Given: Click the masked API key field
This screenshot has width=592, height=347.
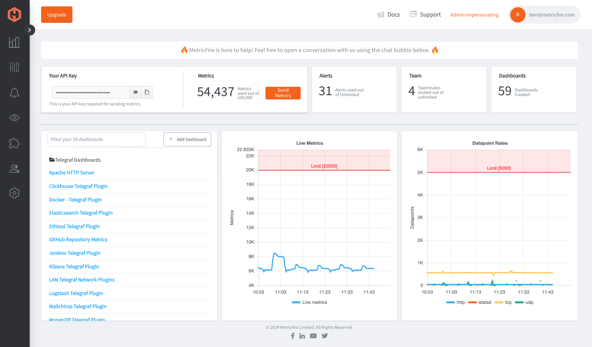Looking at the screenshot, I should point(91,92).
